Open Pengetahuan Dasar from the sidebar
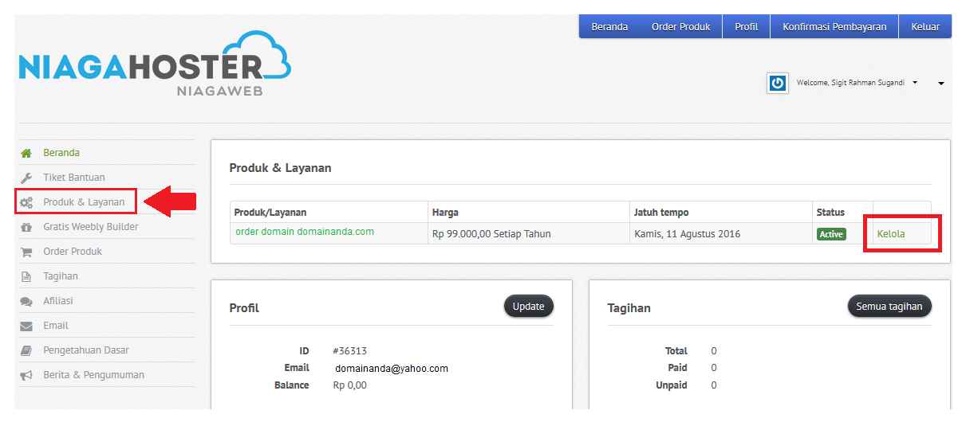 [x=86, y=350]
